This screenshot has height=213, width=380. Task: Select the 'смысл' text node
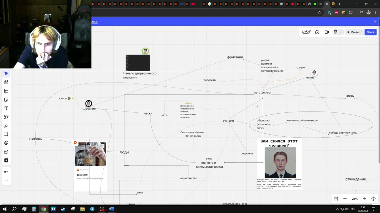tap(228, 121)
